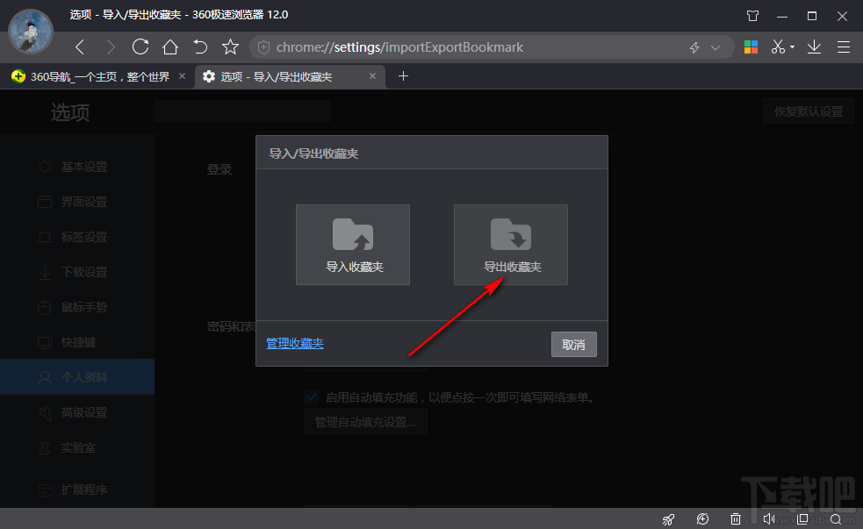863x529 pixels.
Task: Go back with the browser back arrow
Action: [x=81, y=47]
